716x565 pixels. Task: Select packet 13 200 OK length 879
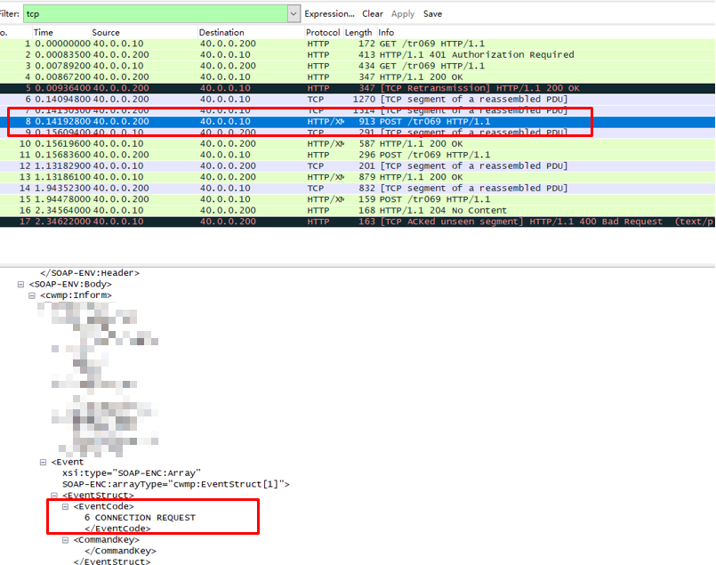pos(358,177)
